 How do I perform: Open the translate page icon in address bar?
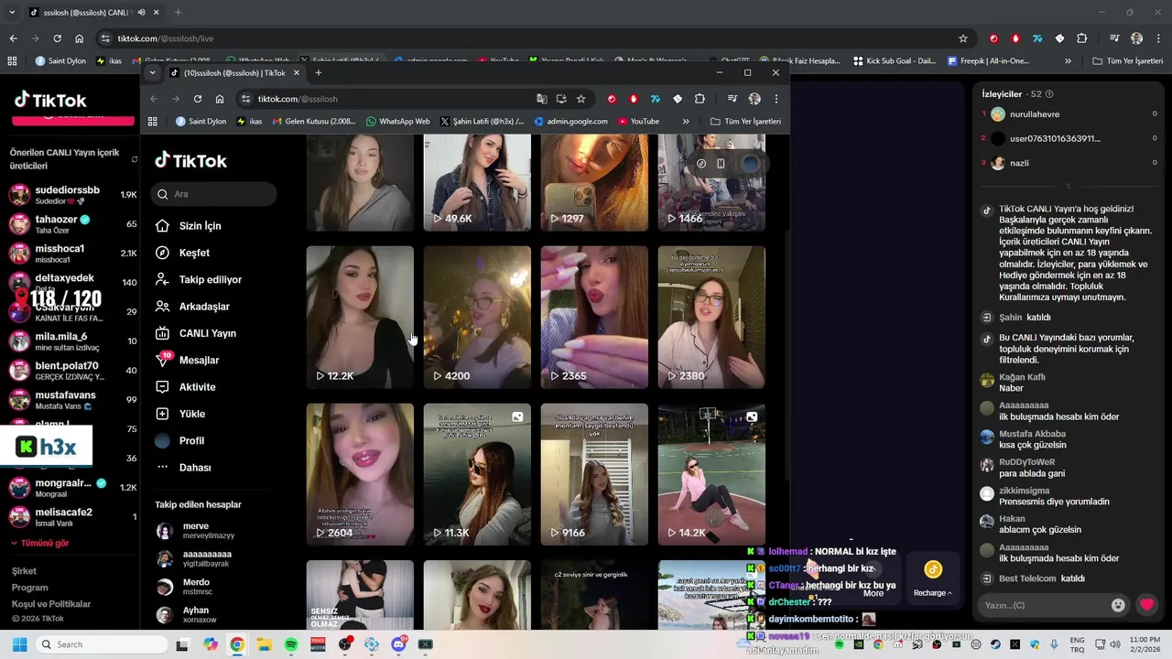pos(541,99)
